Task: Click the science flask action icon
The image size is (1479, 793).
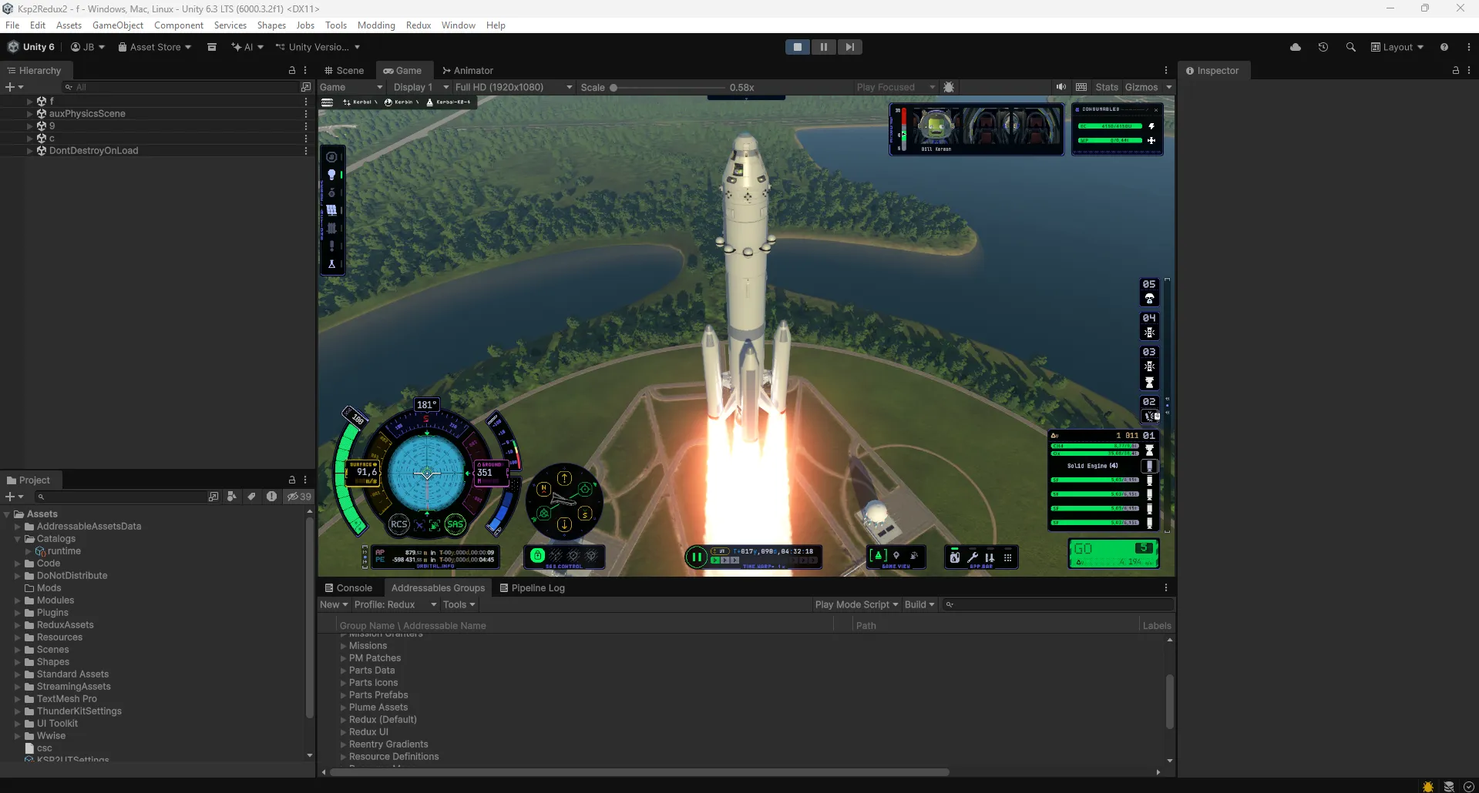Action: click(x=332, y=264)
